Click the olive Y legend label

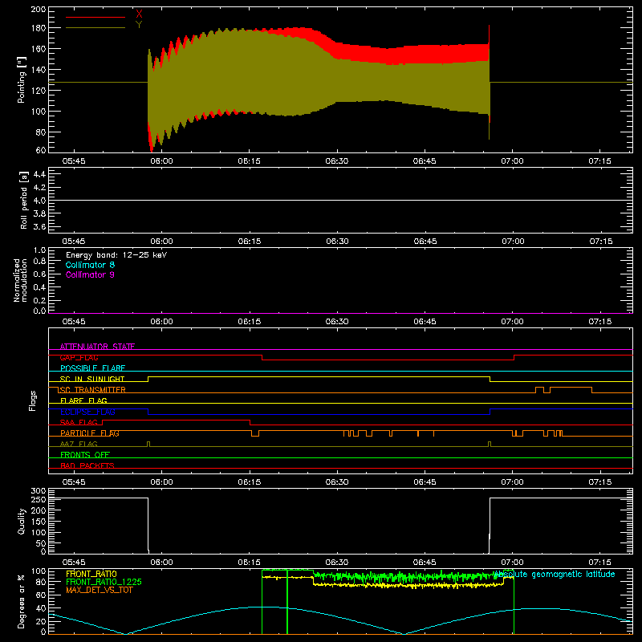click(139, 25)
